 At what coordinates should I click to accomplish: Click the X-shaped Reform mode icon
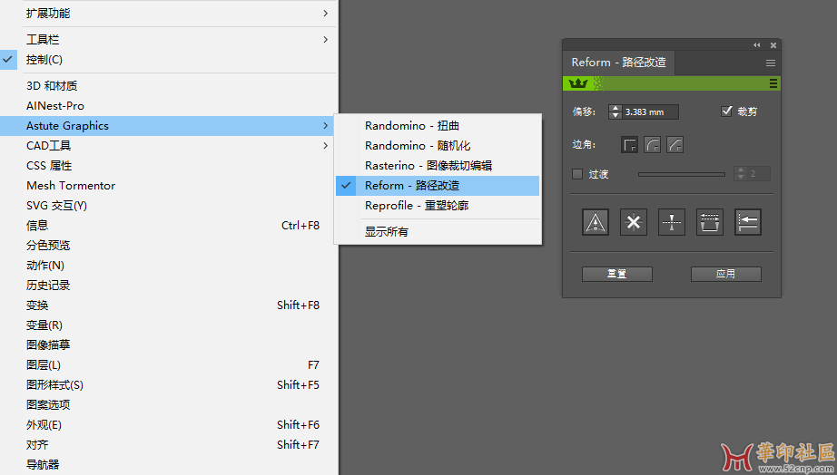634,222
